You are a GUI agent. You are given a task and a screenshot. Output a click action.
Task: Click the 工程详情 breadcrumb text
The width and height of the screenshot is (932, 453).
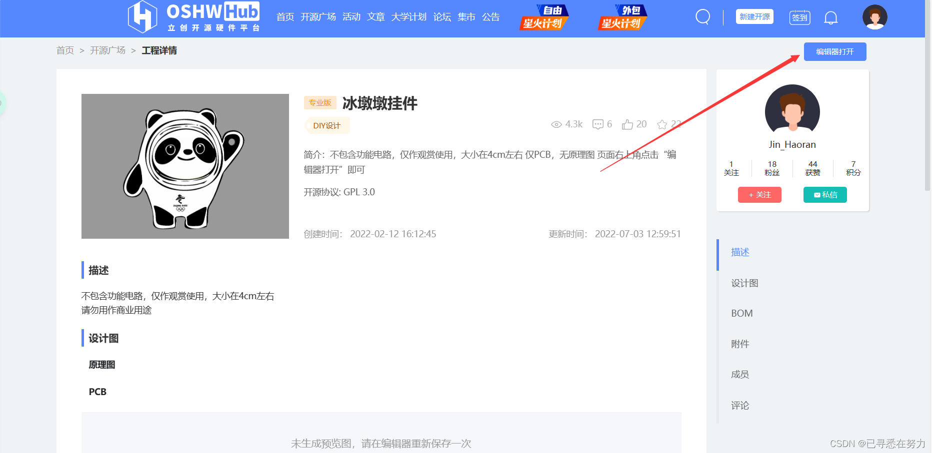159,50
